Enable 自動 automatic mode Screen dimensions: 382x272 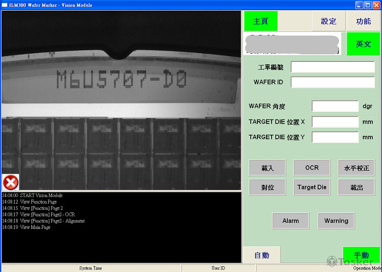pyautogui.click(x=261, y=255)
